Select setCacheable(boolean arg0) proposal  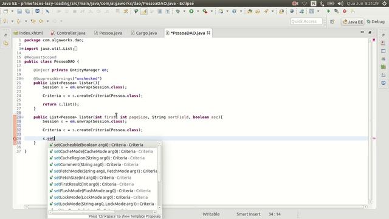click(103, 145)
